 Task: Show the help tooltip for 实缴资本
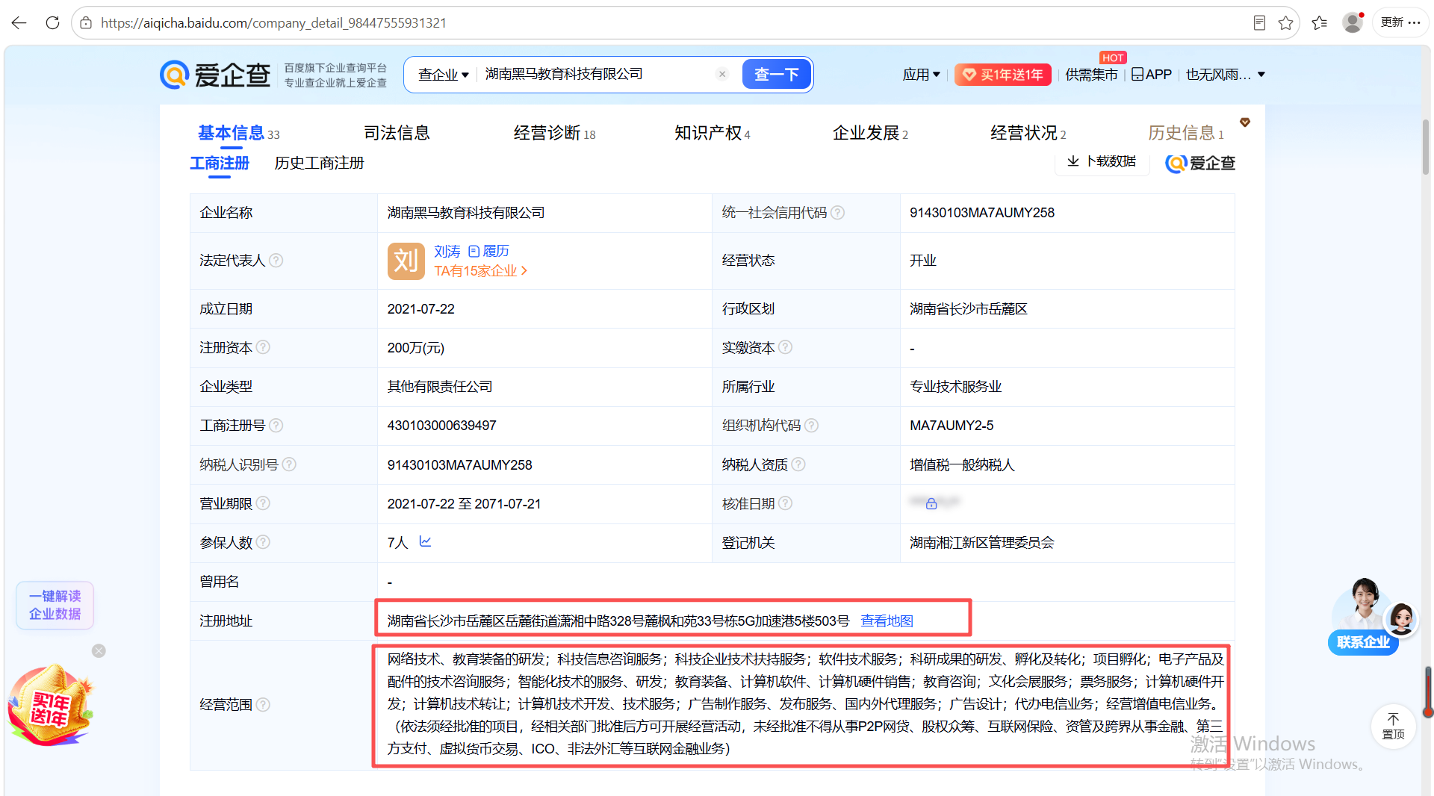click(x=786, y=348)
